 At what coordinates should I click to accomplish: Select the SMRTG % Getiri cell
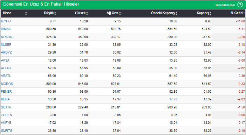click(x=228, y=130)
